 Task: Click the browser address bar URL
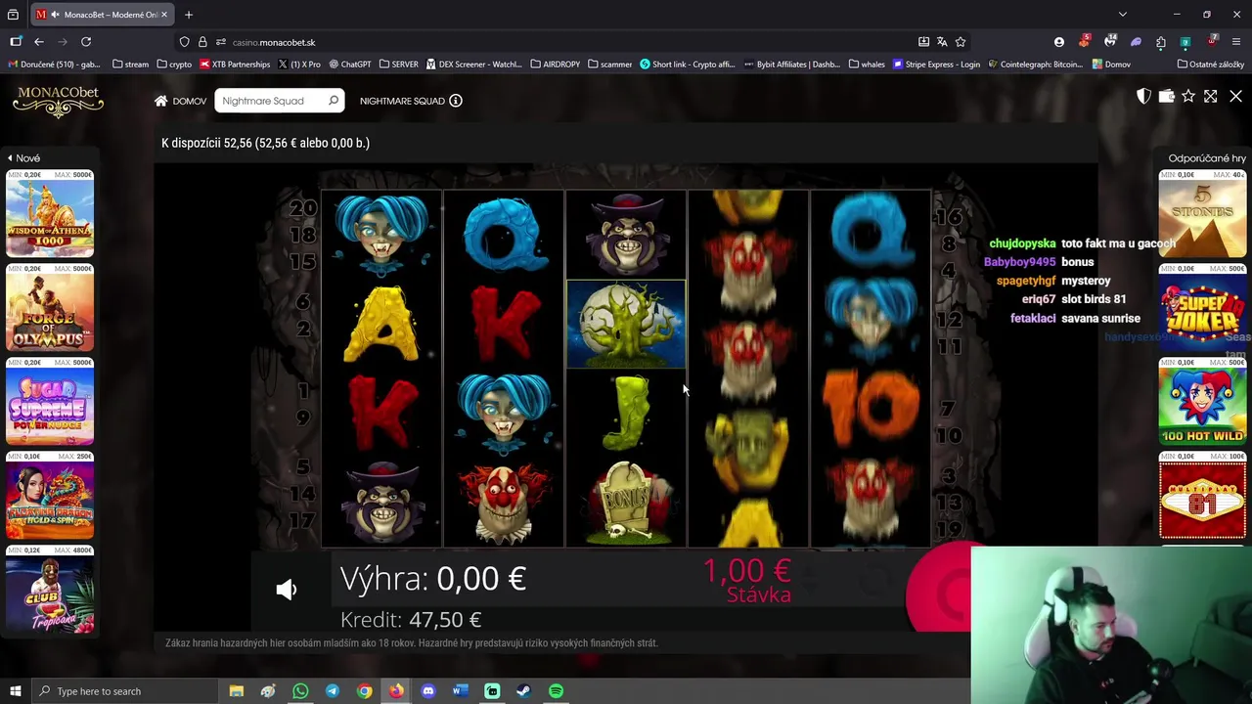point(274,42)
